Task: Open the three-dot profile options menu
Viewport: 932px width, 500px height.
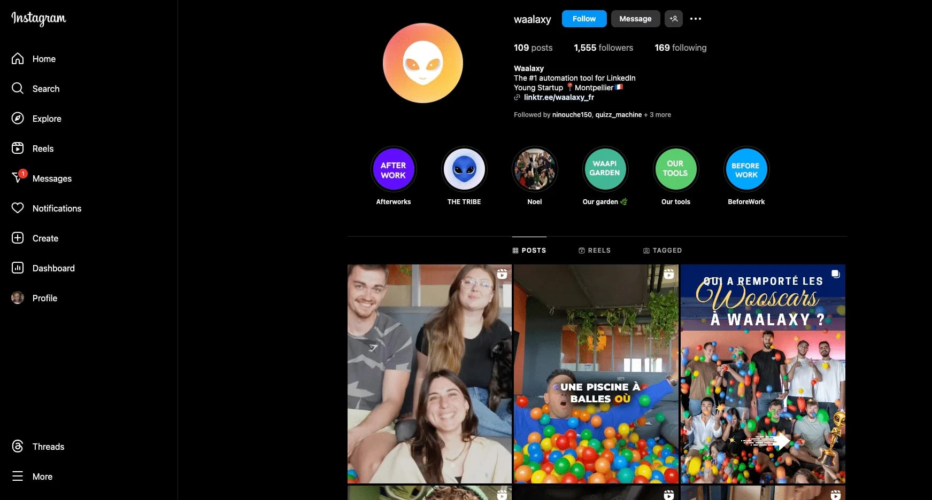Action: click(x=696, y=19)
